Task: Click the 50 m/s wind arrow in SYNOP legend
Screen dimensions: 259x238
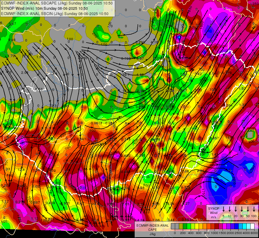Action: coord(248,209)
